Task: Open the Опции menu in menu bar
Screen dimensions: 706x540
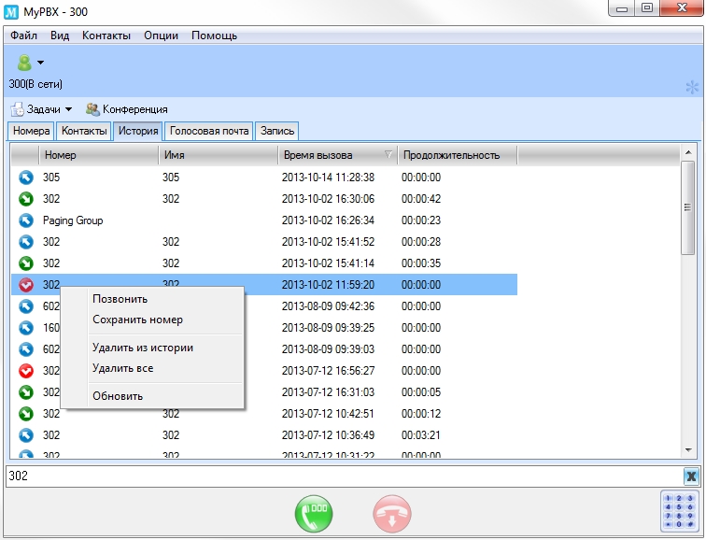Action: (x=161, y=36)
